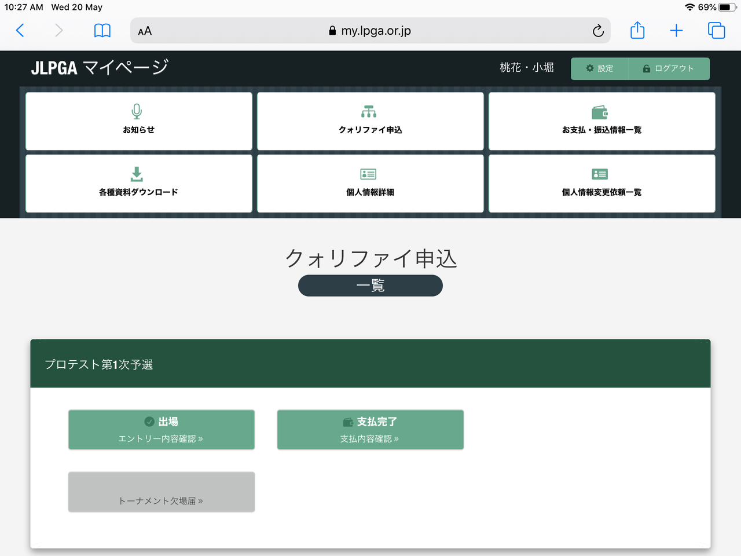
Task: Open 出場 エントリー内容確認 button
Action: 162,430
